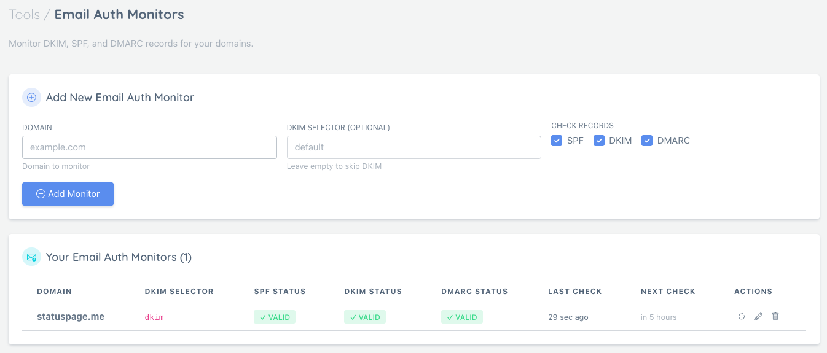Click the DKIM status VALID badge
The height and width of the screenshot is (353, 827).
click(365, 317)
